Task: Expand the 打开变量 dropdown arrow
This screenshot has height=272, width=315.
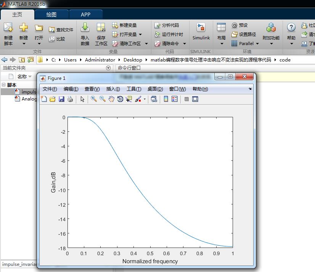Action: tap(140, 34)
